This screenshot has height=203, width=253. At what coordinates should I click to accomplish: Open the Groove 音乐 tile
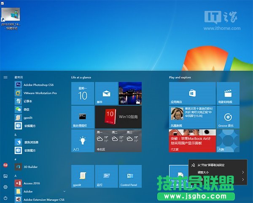pyautogui.click(x=227, y=116)
